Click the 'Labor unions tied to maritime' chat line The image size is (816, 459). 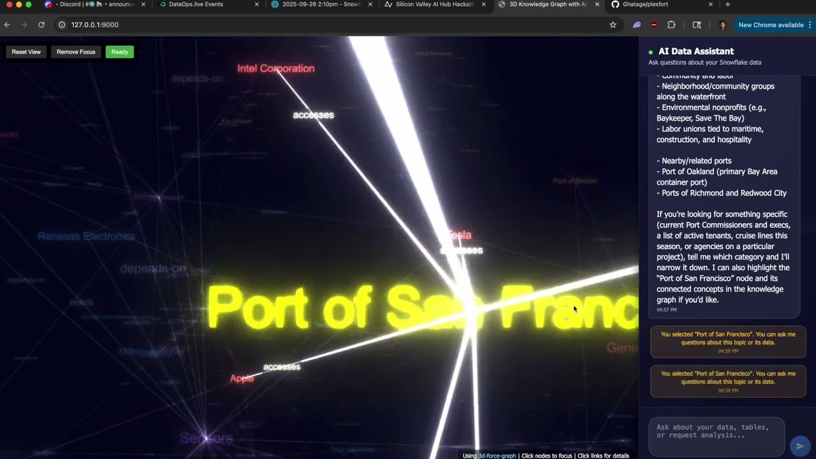710,135
